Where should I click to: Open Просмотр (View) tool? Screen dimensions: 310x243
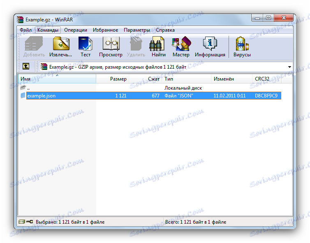pos(111,46)
